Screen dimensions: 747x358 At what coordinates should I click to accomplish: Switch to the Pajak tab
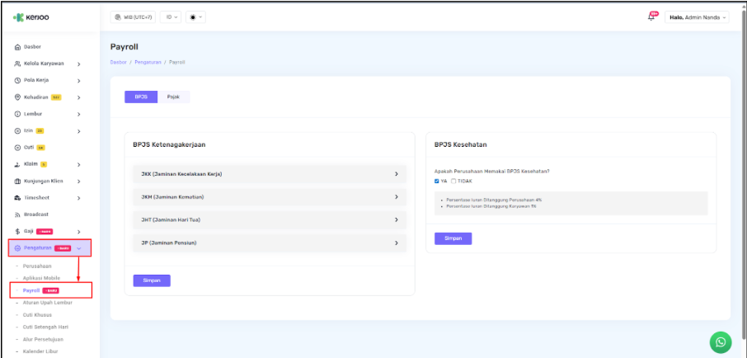(173, 97)
